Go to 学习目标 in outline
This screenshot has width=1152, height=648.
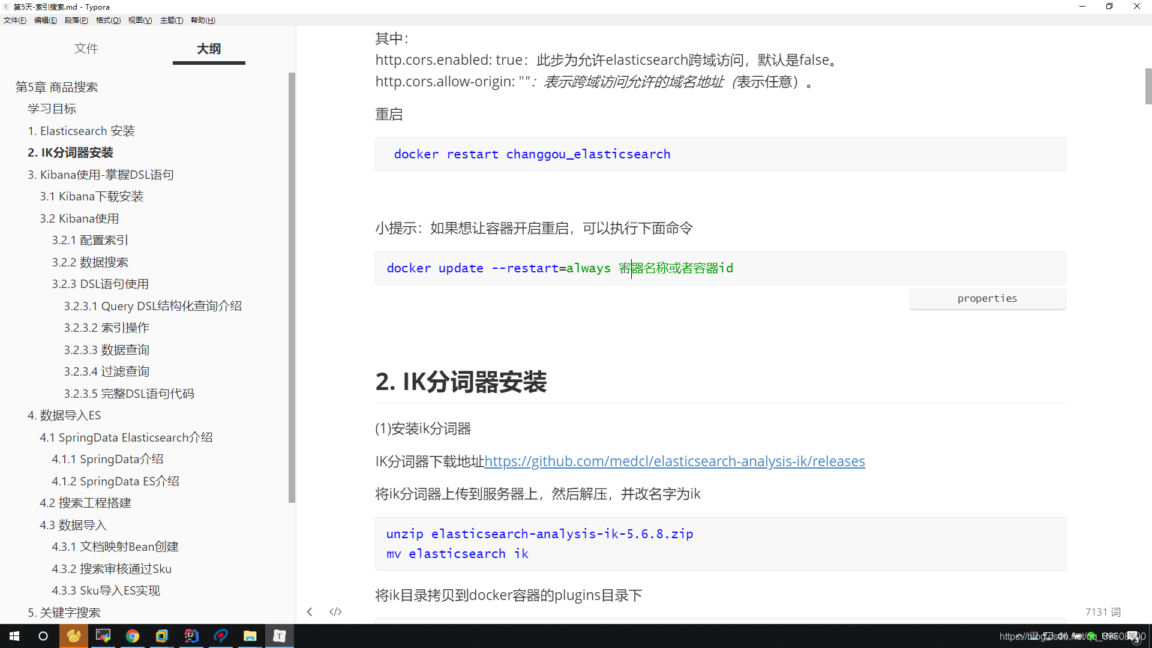click(52, 109)
